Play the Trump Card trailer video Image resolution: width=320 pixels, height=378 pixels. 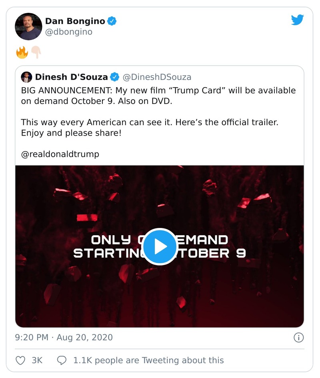[160, 247]
